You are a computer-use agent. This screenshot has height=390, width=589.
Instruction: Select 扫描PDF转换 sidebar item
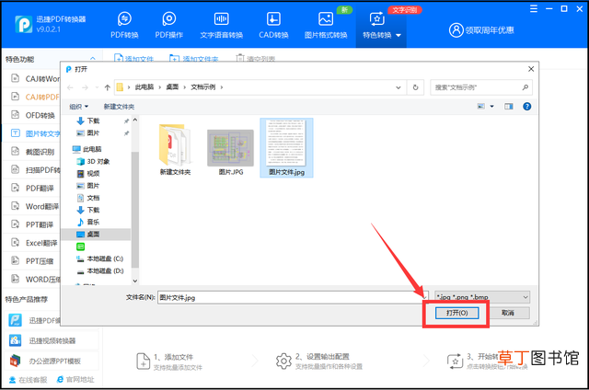[x=36, y=169]
